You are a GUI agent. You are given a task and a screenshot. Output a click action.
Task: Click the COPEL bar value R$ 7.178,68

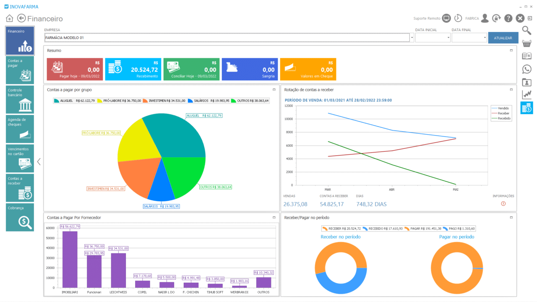(143, 276)
